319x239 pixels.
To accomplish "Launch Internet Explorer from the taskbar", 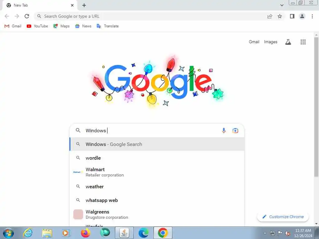I will [28, 233].
